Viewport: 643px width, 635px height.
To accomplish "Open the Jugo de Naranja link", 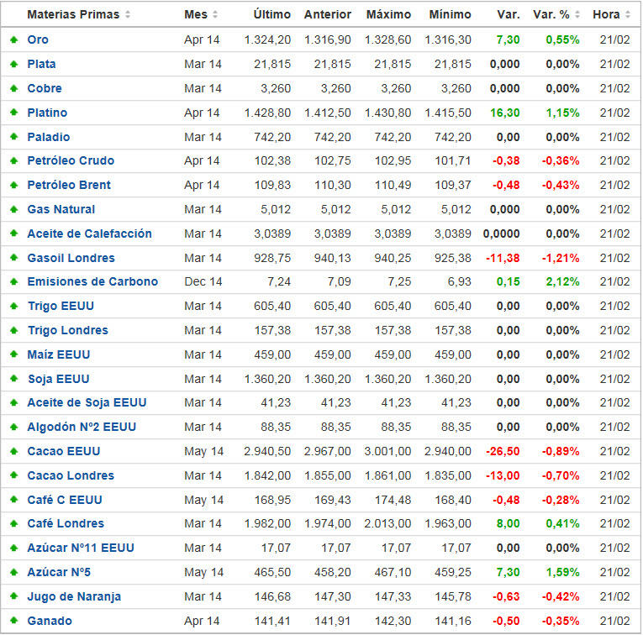I will (74, 596).
